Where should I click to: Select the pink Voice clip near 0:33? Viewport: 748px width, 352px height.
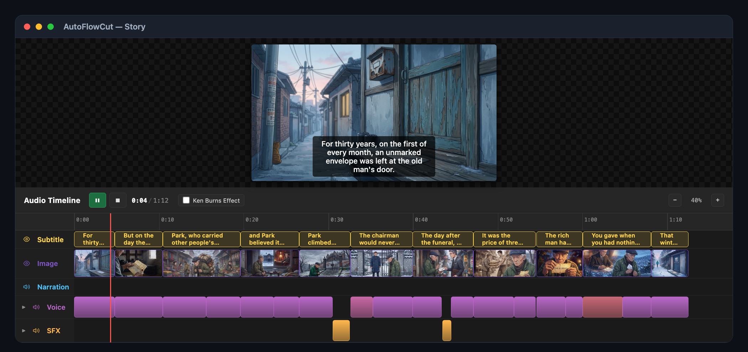(x=362, y=307)
